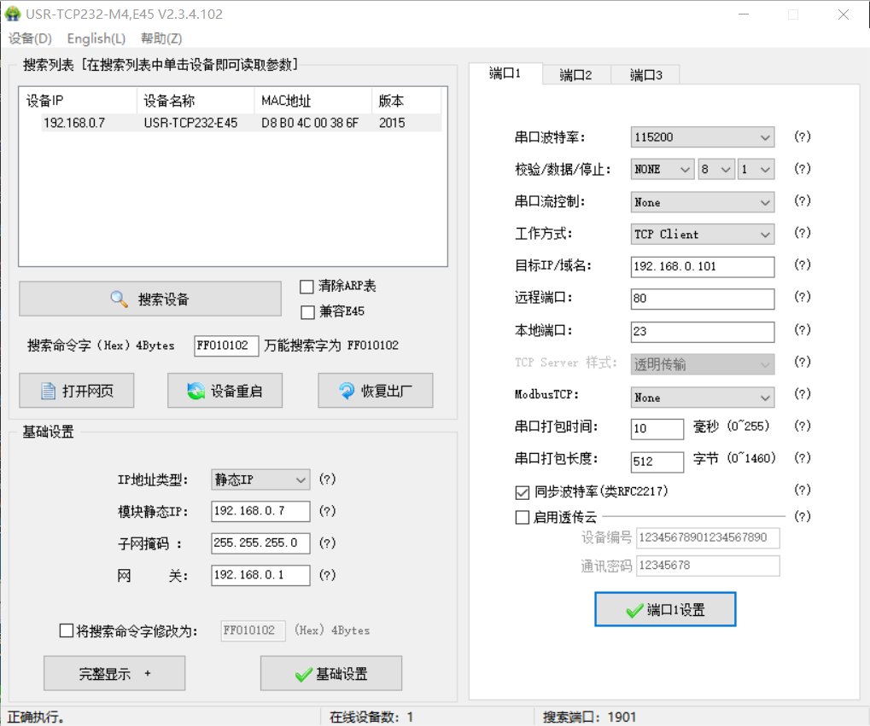Click the document icon on 打开网页 button
Image resolution: width=870 pixels, height=726 pixels.
49,391
